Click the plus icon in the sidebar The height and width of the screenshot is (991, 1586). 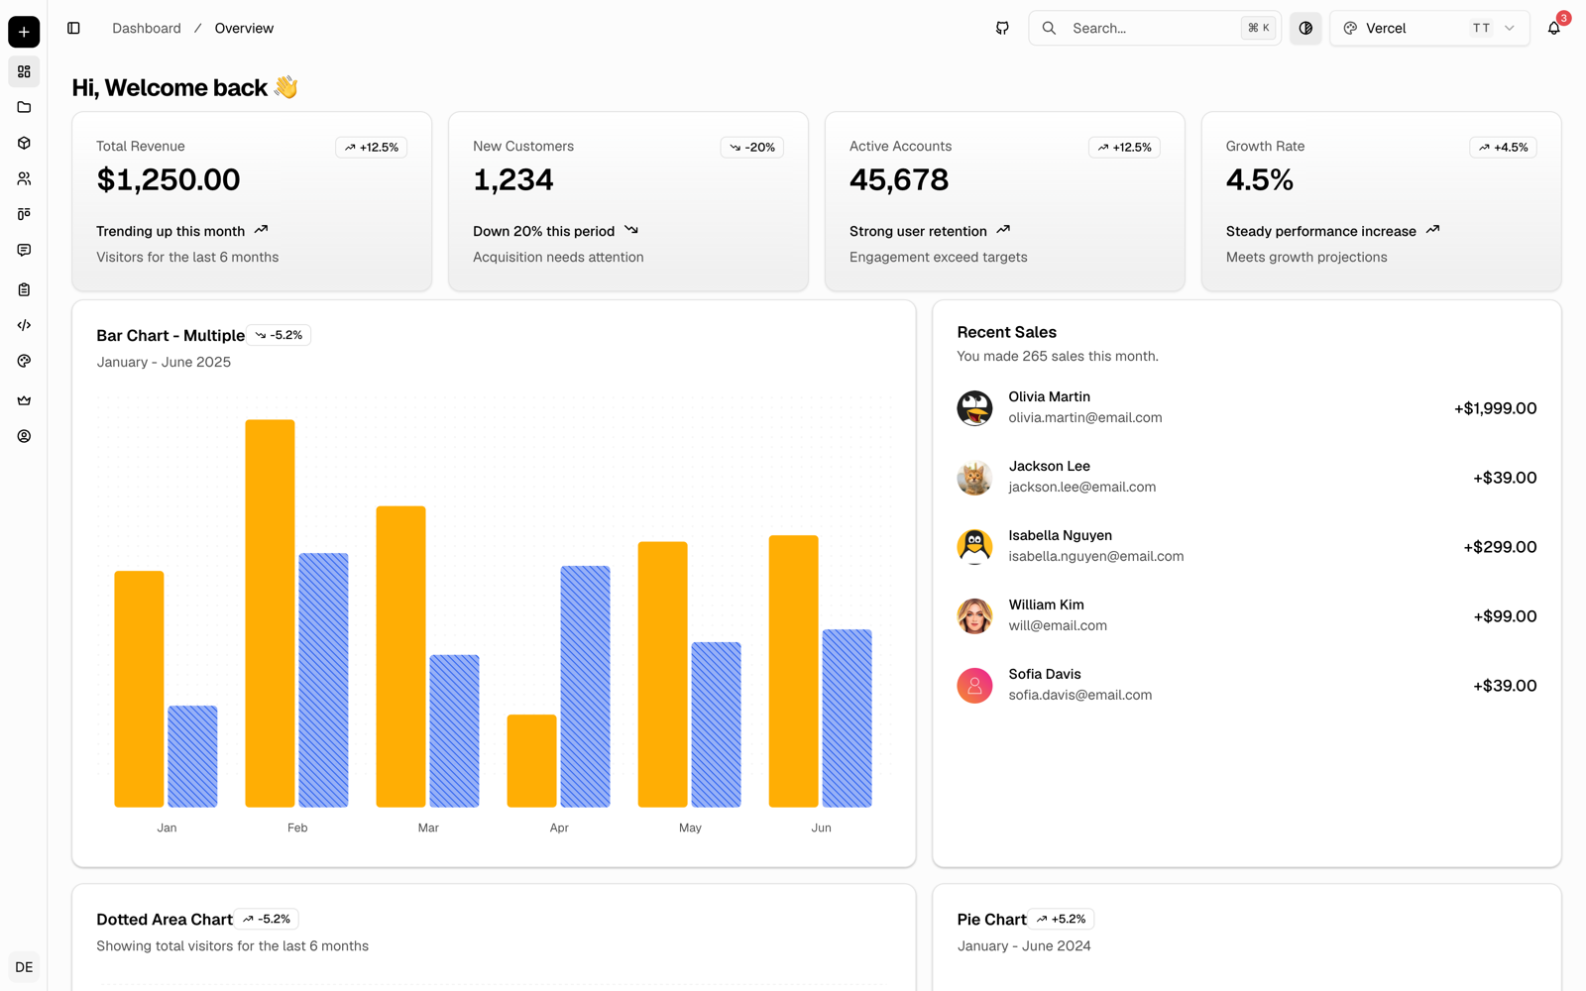(24, 32)
